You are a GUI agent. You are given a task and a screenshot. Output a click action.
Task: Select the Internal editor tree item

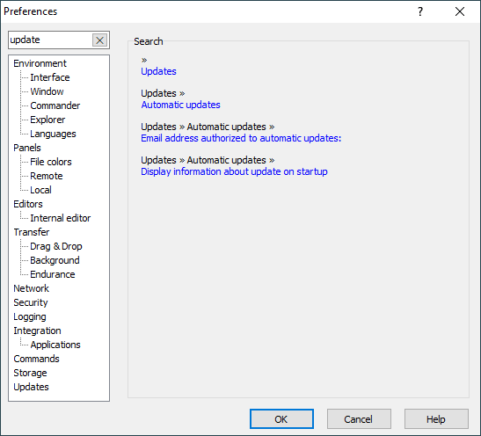coord(61,218)
